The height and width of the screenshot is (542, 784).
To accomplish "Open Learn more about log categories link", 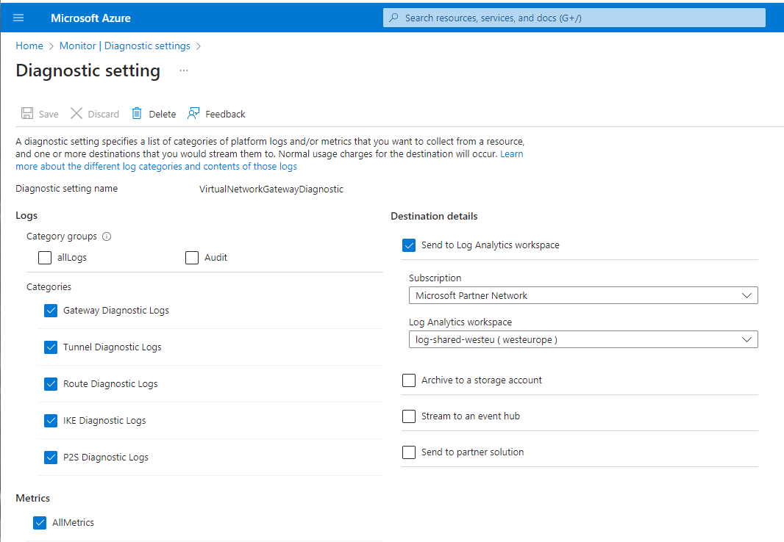I will 156,166.
